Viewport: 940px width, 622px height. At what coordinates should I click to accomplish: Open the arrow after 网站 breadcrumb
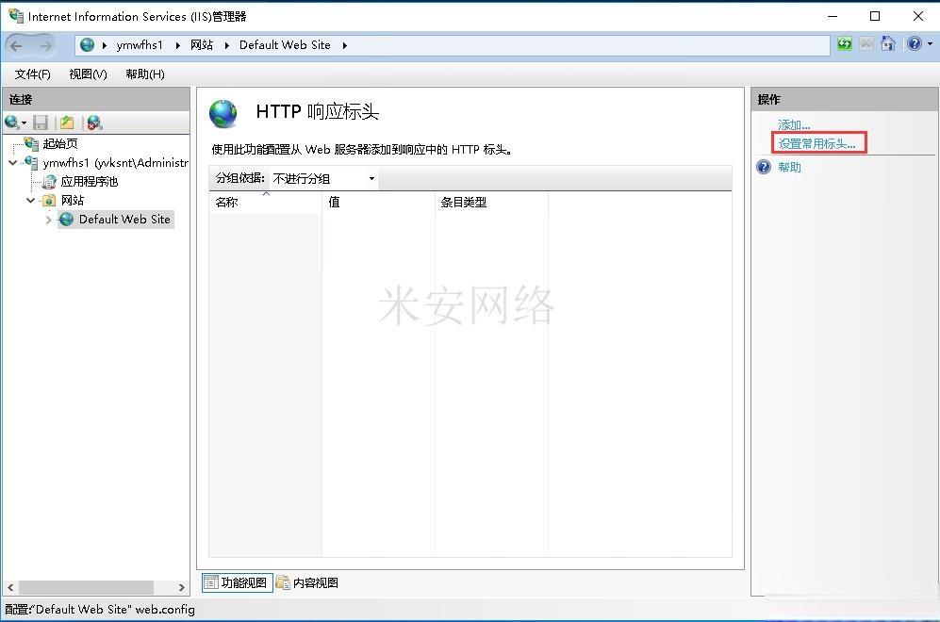226,45
